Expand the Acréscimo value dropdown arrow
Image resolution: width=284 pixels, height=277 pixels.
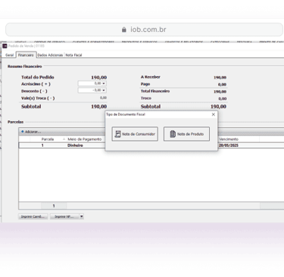[104, 83]
